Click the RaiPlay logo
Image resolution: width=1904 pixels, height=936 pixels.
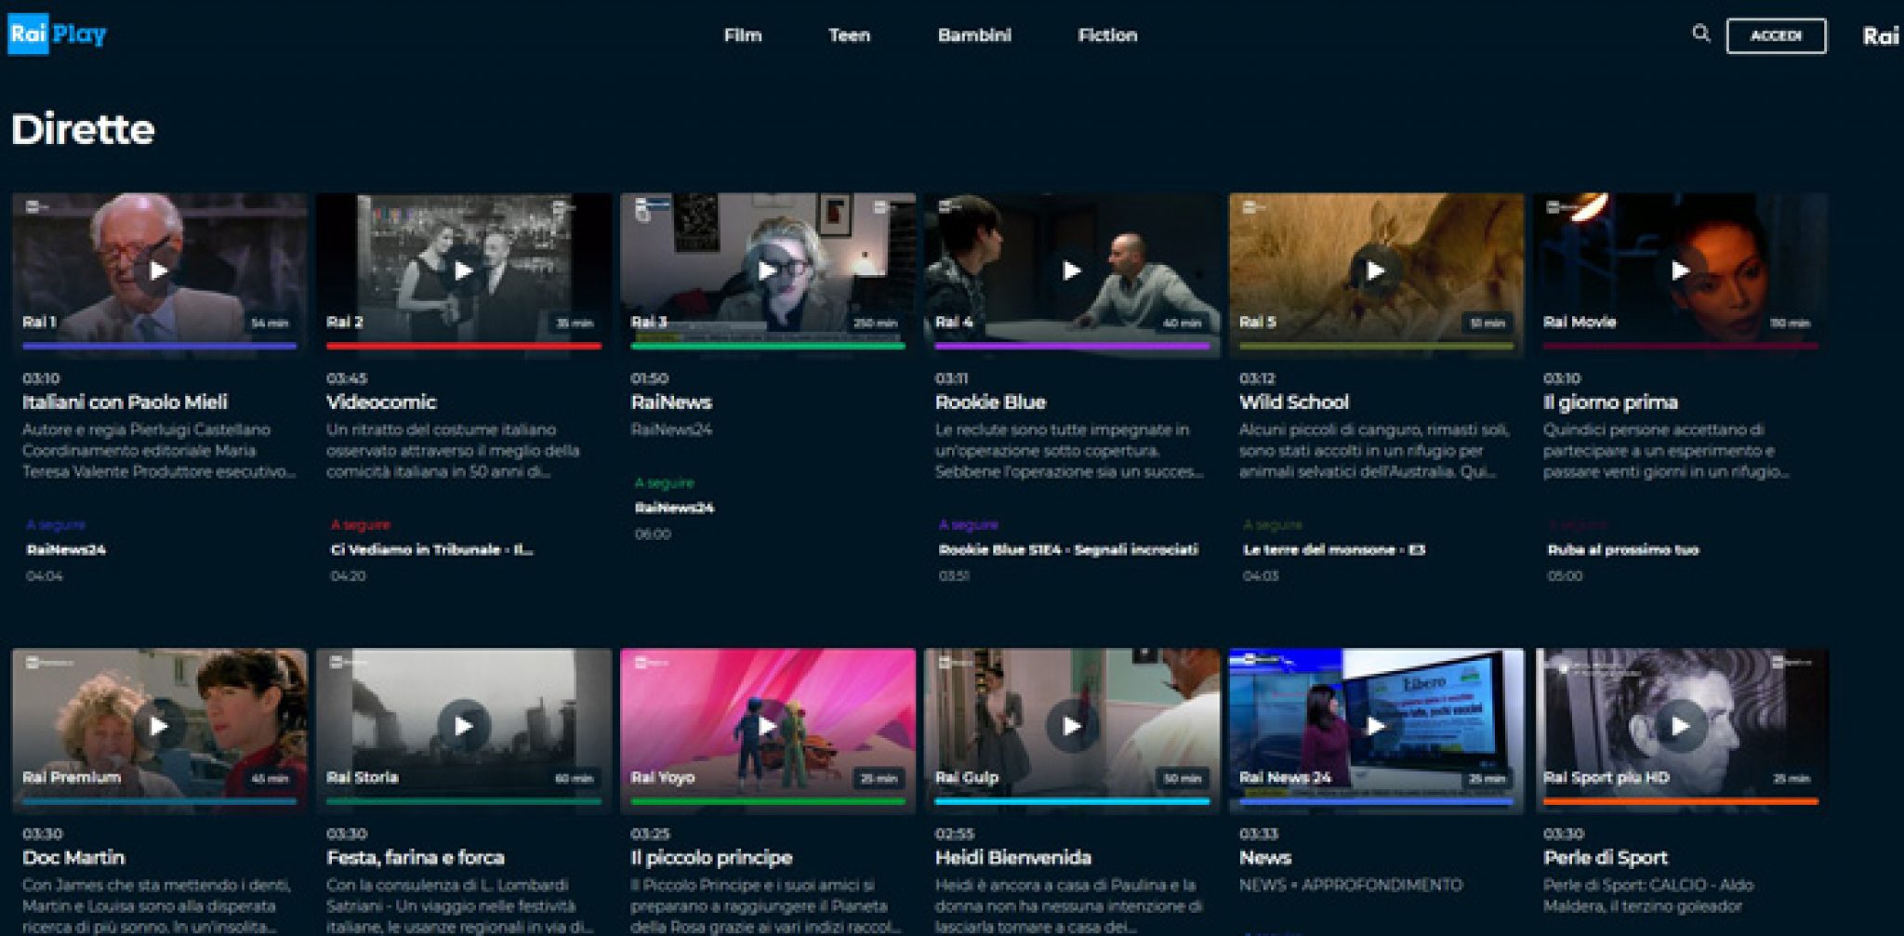pyautogui.click(x=59, y=33)
